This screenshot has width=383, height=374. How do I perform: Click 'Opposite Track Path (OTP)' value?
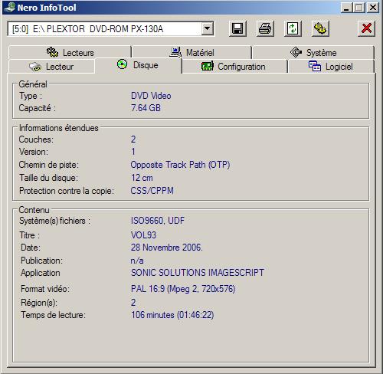[x=180, y=165]
